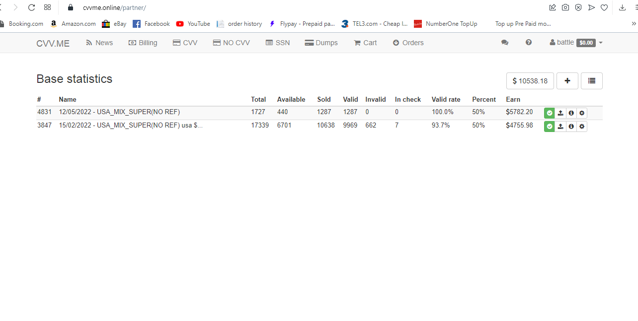Click the Available column header
638x321 pixels.
(x=291, y=99)
